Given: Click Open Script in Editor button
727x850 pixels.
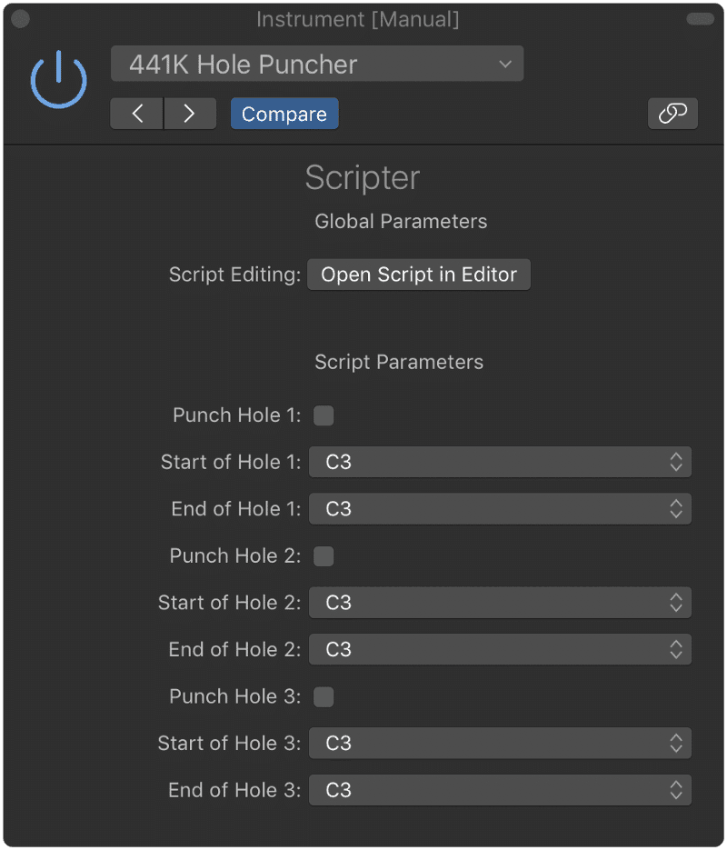Looking at the screenshot, I should (419, 275).
